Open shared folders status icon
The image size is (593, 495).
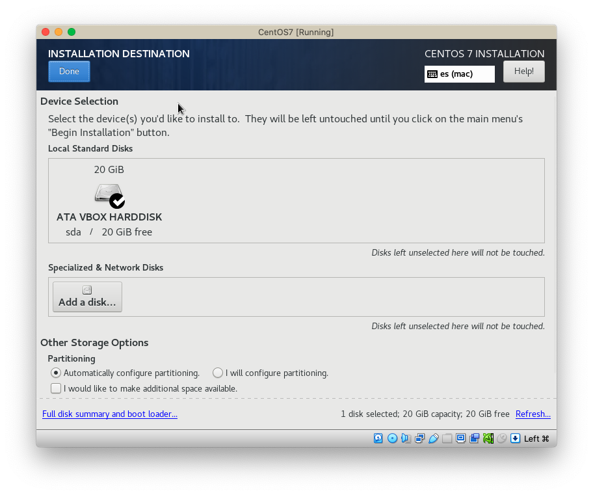pyautogui.click(x=447, y=438)
